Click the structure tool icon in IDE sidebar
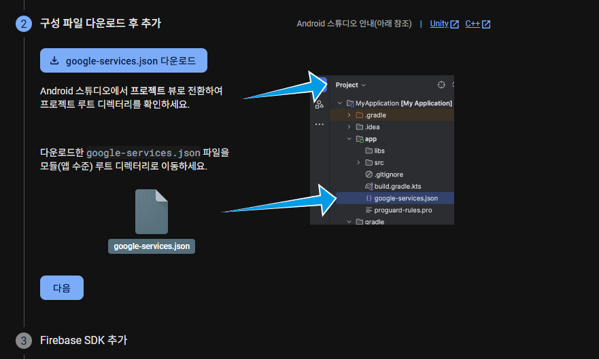Viewport: 599px width, 359px height. (x=320, y=105)
